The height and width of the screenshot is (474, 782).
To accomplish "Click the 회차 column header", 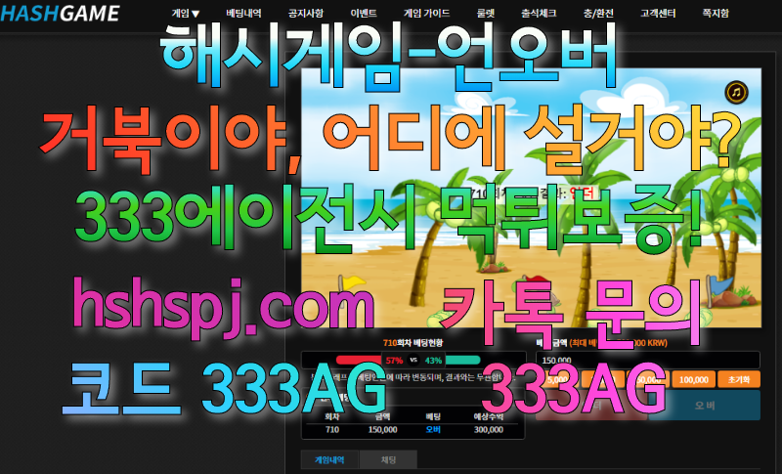I will point(332,416).
